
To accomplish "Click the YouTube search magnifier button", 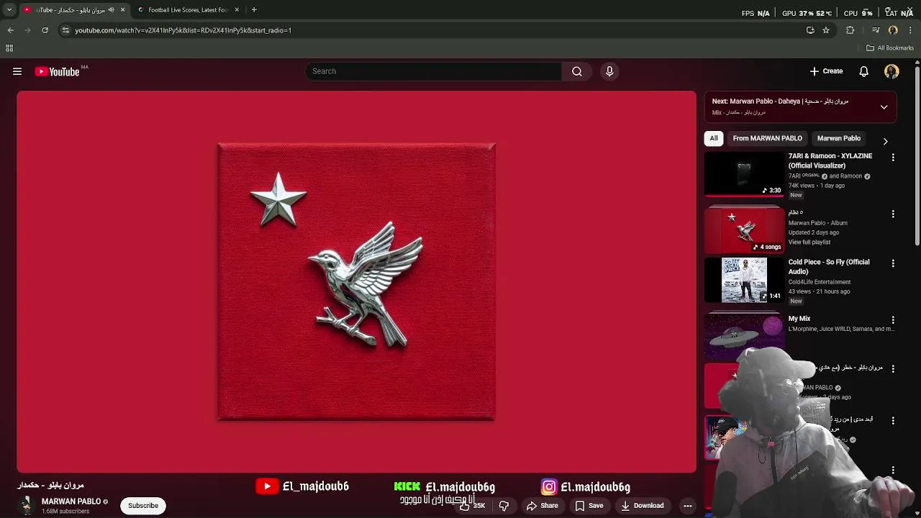I will coord(577,71).
